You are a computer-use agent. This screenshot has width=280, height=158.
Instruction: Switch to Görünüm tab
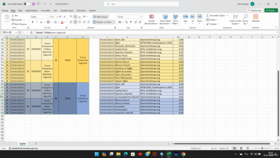point(81,11)
